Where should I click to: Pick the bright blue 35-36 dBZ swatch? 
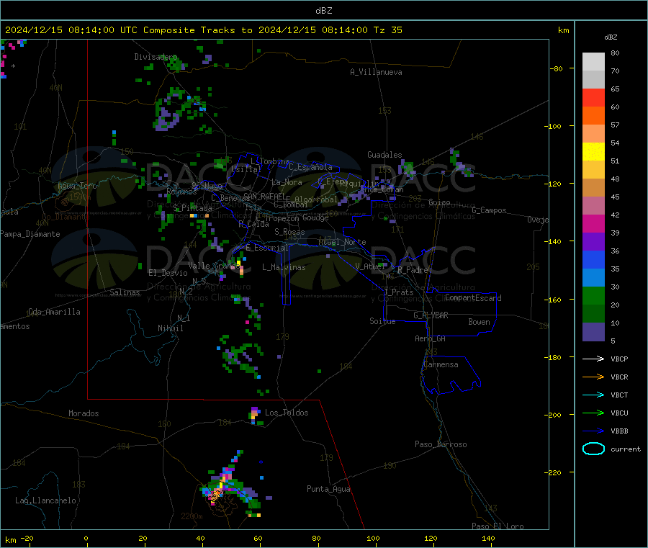point(593,259)
